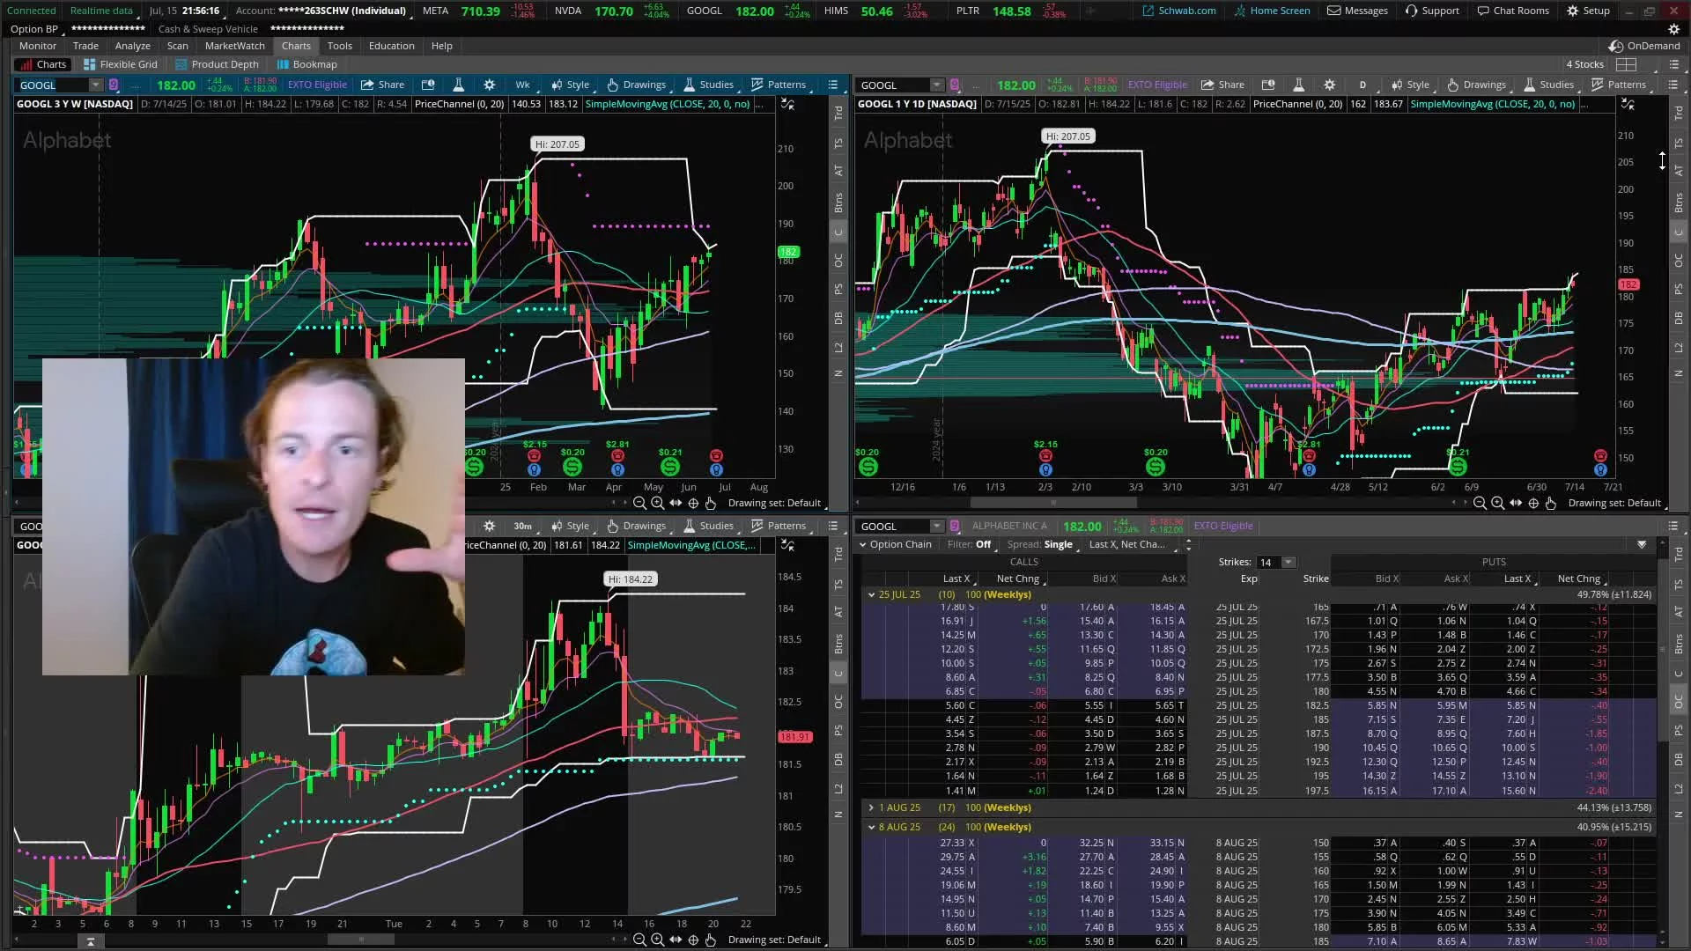Open the Setup menu button
Screen dimensions: 1691x951
[1588, 11]
